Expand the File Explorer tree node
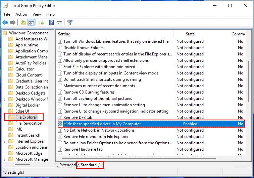 (x=4, y=117)
